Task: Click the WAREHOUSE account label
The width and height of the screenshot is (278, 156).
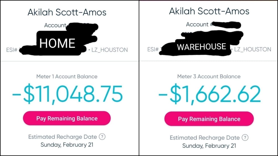Action: coord(201,47)
